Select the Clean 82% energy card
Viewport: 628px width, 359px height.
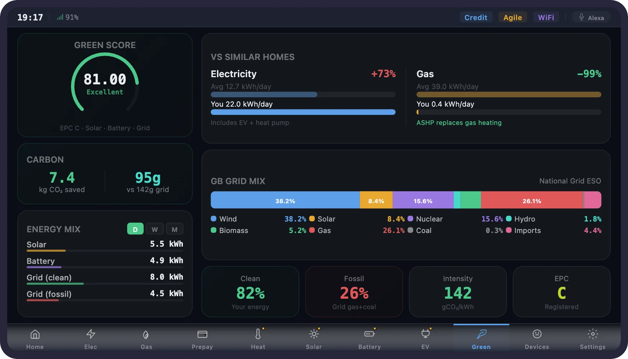pos(250,292)
